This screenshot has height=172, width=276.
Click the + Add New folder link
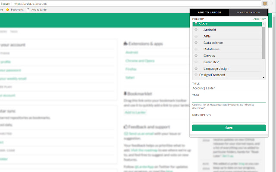pos(258,19)
